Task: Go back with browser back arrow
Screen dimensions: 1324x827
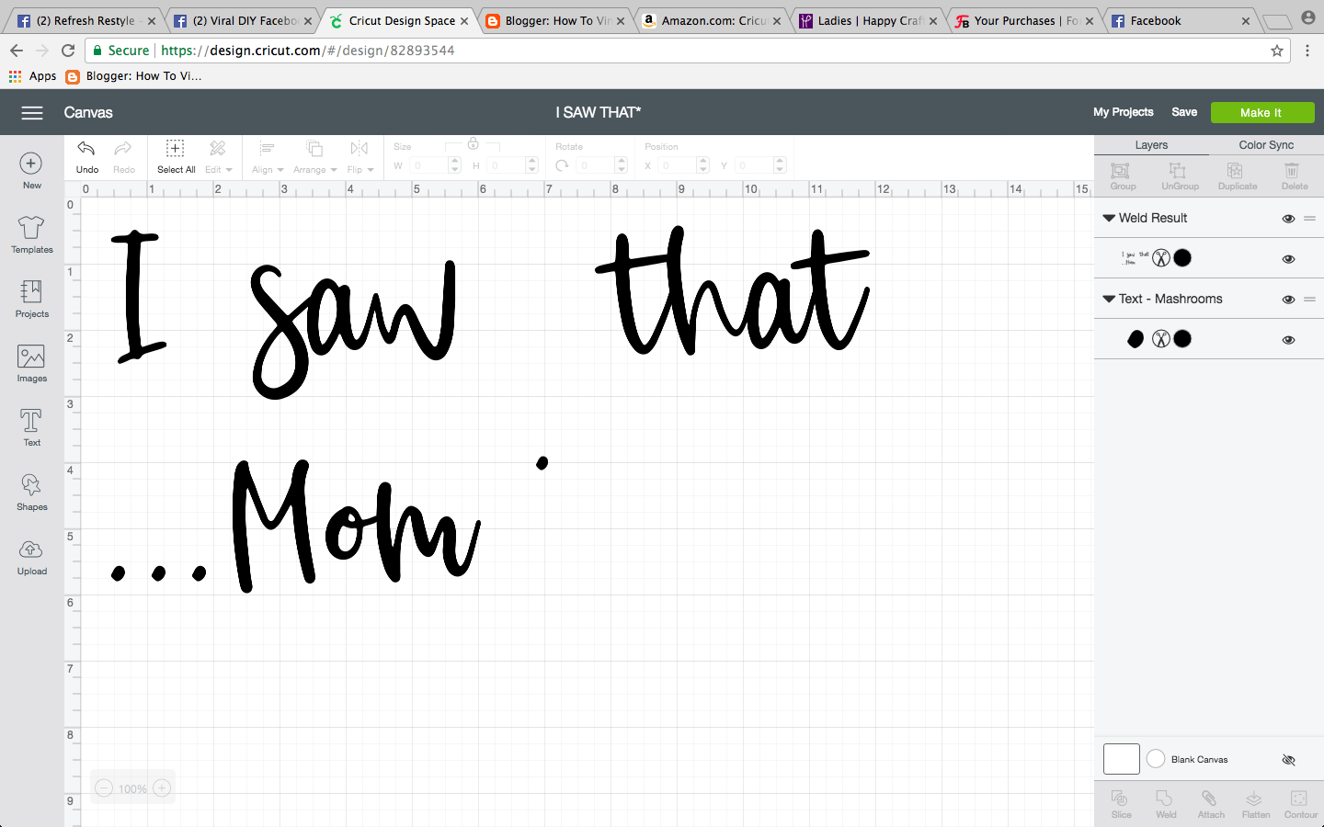Action: (x=17, y=51)
